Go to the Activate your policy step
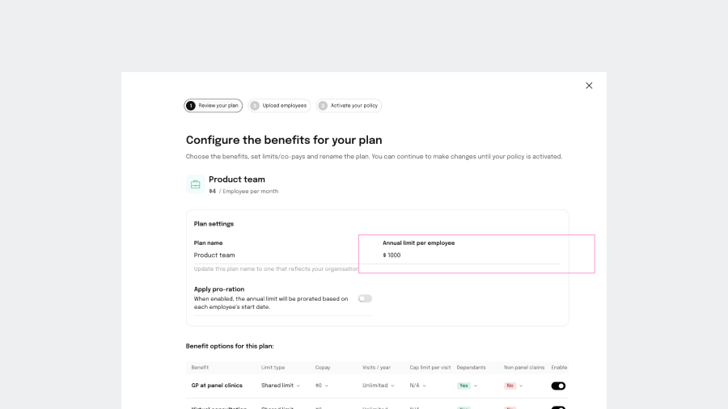Screen dimensions: 728x409 (x=353, y=106)
